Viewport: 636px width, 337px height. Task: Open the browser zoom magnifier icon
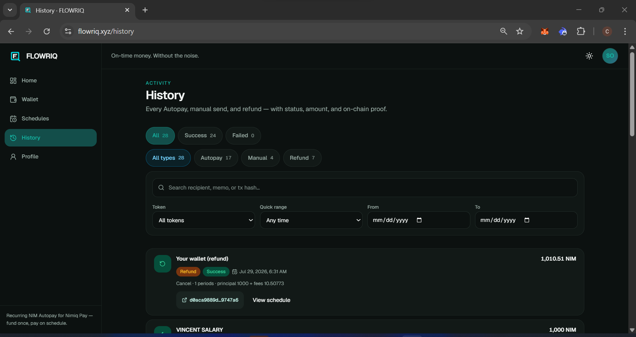pos(503,31)
